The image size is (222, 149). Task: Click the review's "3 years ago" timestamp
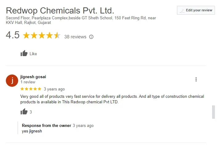54,89
